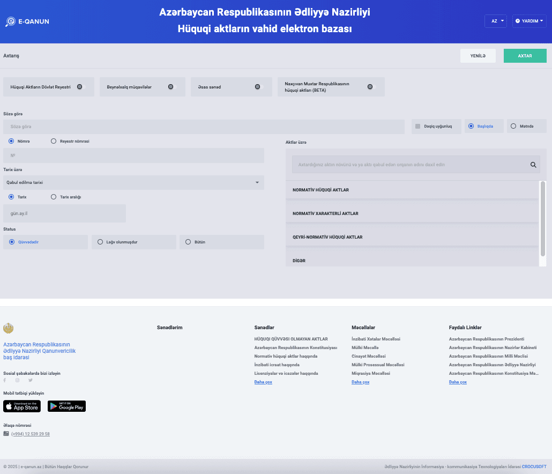Viewport: 552px width, 474px height.
Task: Toggle Hüquqi Aktların Dövlət Reyestri switch
Action: coord(80,86)
